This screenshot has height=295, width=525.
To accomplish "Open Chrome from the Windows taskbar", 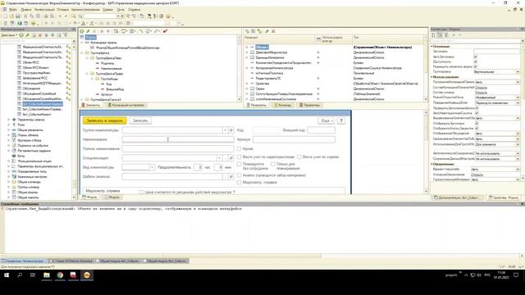I will coord(60,275).
